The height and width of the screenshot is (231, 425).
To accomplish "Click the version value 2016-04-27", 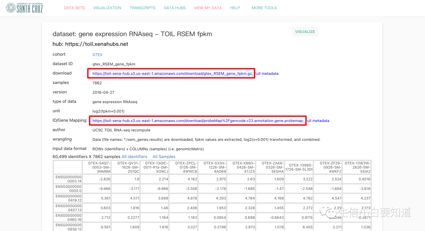I will [103, 93].
